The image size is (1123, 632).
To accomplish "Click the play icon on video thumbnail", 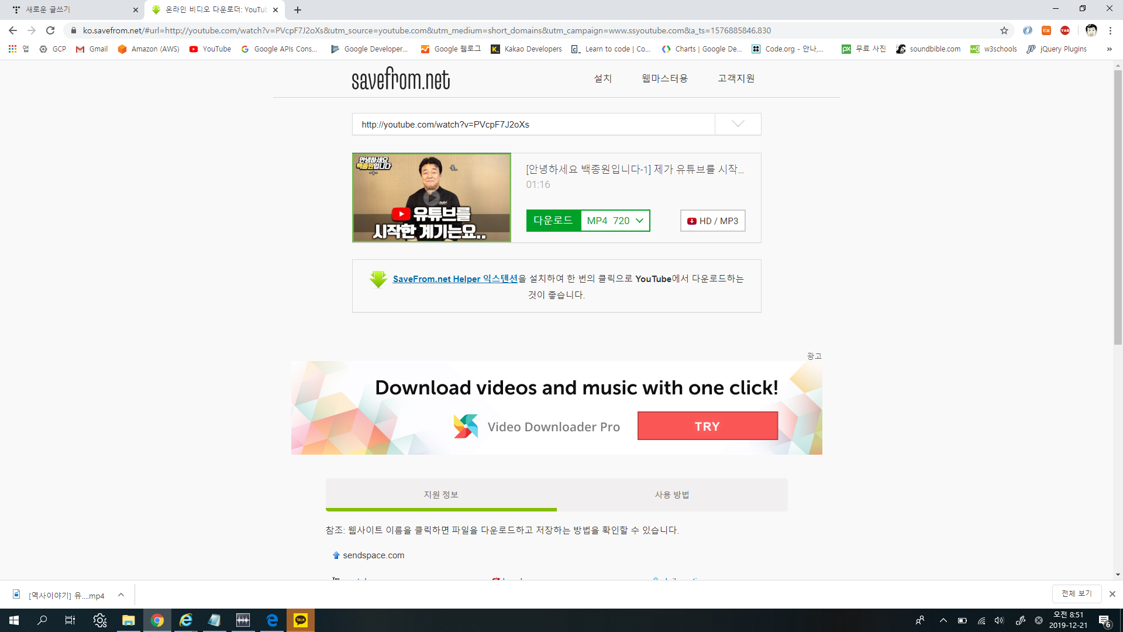I will (x=431, y=198).
